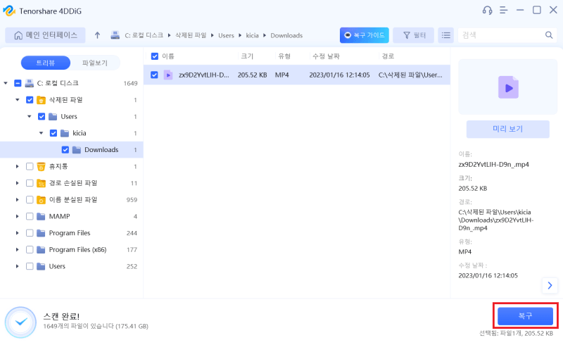Click the 2023/01/16 12:14:05 date cell
This screenshot has height=345, width=563.
[x=339, y=75]
